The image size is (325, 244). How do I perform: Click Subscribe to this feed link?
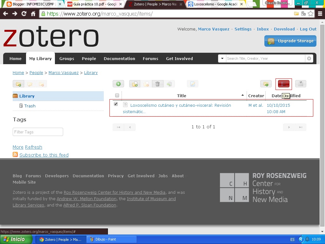[44, 155]
